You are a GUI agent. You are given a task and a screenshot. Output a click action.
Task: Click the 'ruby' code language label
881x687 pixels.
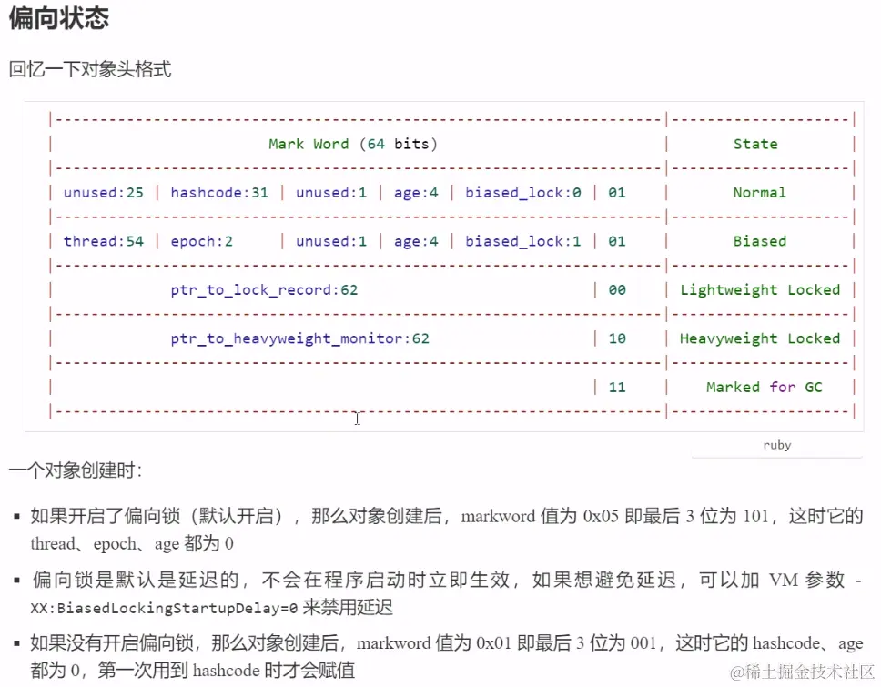click(777, 446)
